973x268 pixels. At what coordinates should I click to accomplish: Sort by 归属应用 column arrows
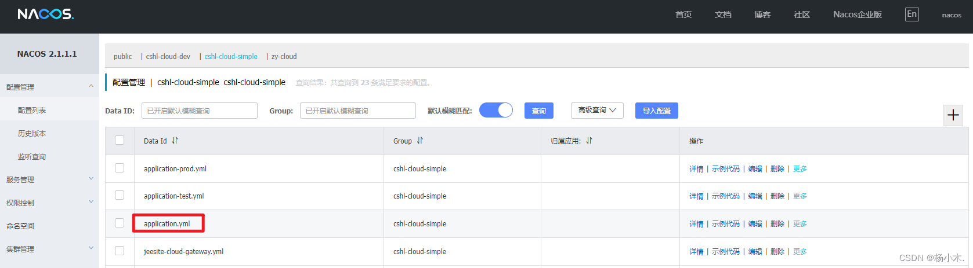point(589,141)
